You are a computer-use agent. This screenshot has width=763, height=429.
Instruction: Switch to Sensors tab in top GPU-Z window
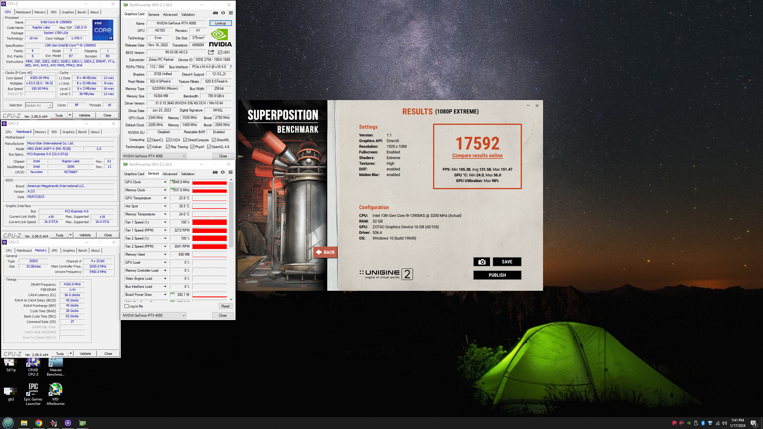click(x=154, y=15)
